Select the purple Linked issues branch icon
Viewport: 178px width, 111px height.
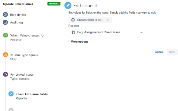click(5, 74)
